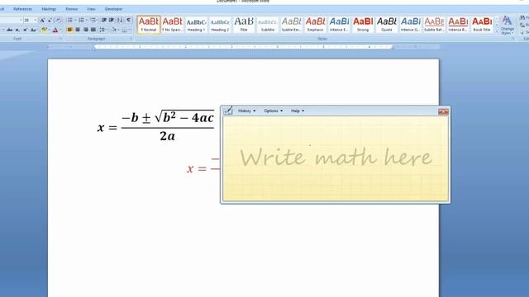Switch to the Mailings tab
Image resolution: width=529 pixels, height=297 pixels.
49,9
